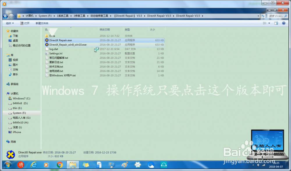The width and height of the screenshot is (291, 171).
Task: Open 库 in navigation pane
Action: (10, 55)
